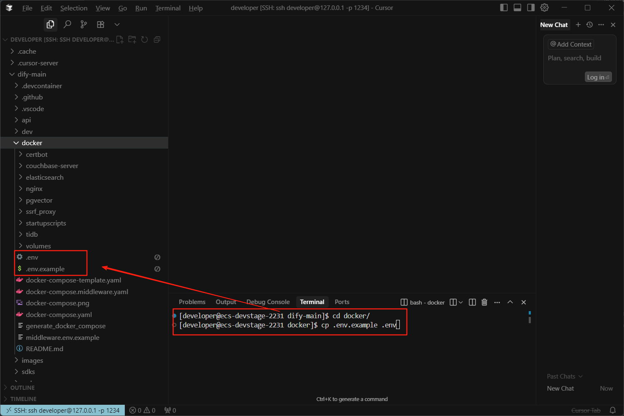The width and height of the screenshot is (624, 416).
Task: Open generate_docker_compose file
Action: 84,326
